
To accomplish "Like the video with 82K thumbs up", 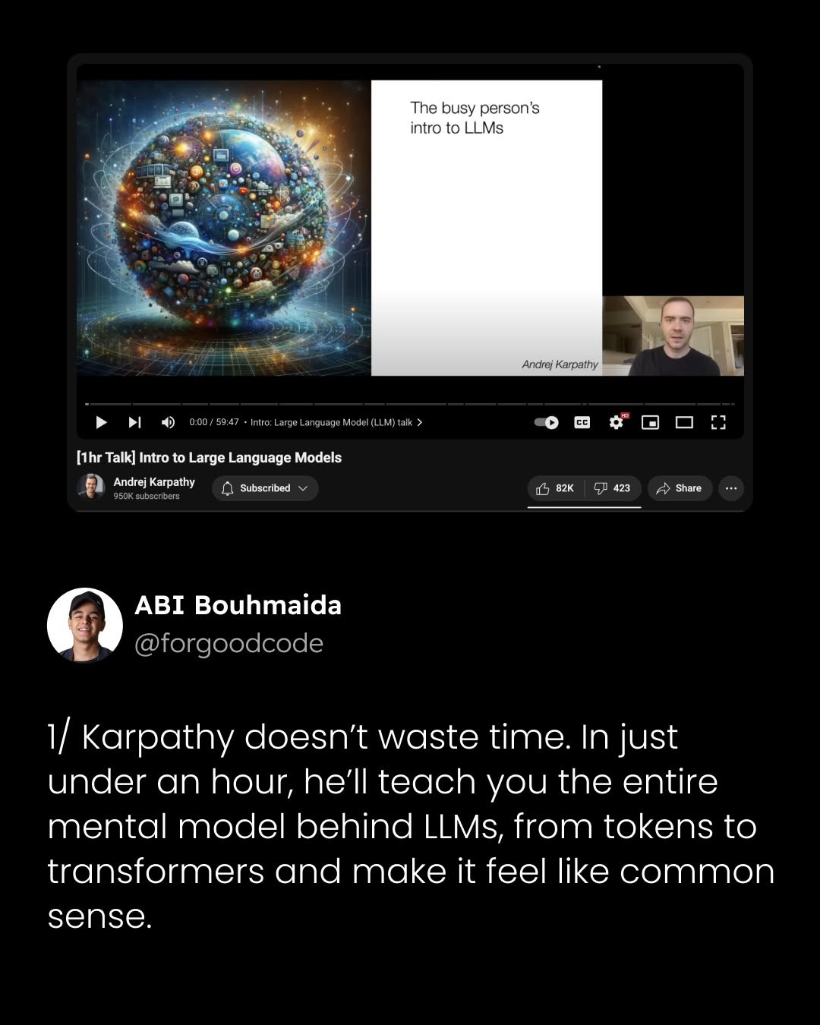I will (x=555, y=488).
